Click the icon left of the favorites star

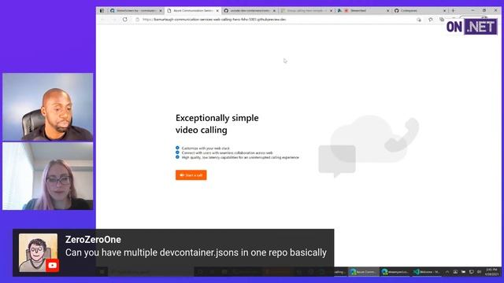coord(418,20)
